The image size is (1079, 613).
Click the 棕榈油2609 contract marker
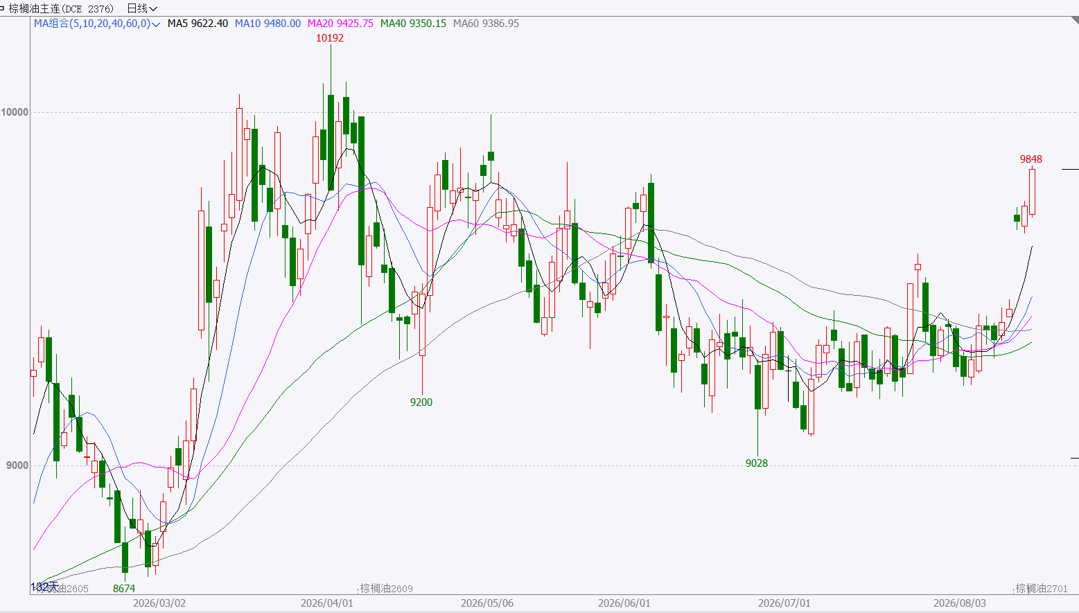387,589
